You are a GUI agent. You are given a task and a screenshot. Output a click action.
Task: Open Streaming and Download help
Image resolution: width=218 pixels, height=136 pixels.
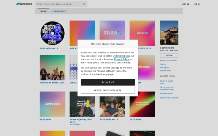(167, 88)
